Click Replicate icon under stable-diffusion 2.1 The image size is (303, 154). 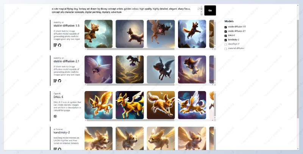(55, 81)
